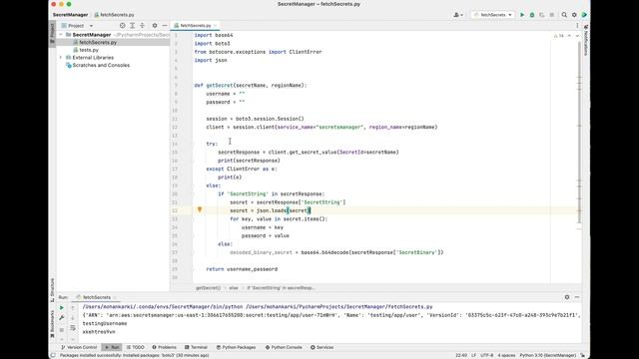Image resolution: width=639 pixels, height=359 pixels.
Task: Select the fetchSecrets Run tab
Action: click(x=97, y=297)
